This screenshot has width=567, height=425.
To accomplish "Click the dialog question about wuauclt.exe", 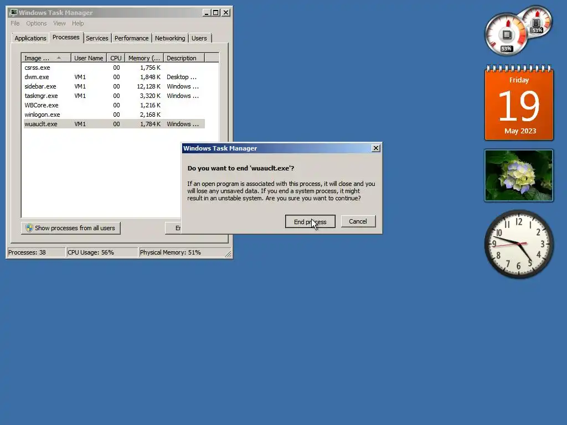I will (241, 168).
